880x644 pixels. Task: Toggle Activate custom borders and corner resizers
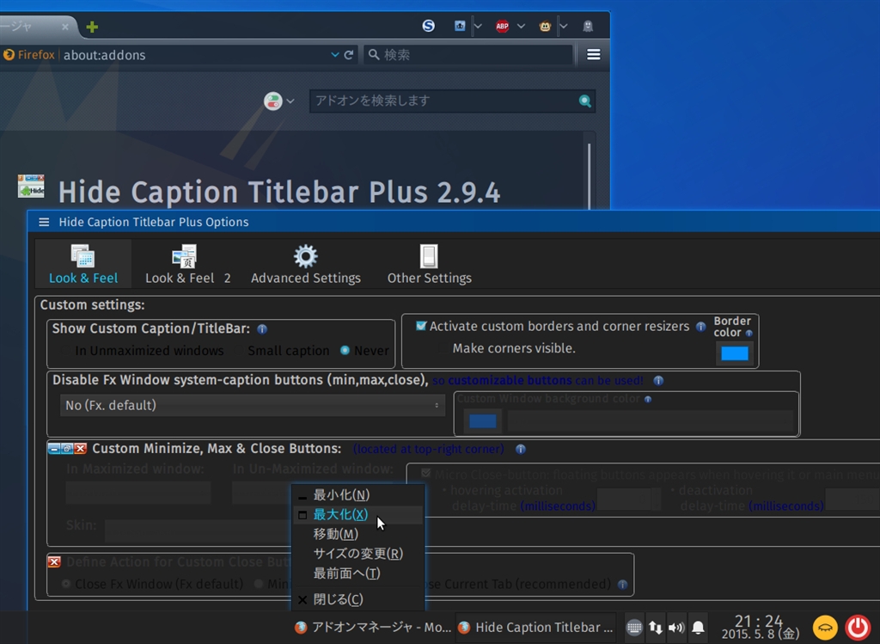(421, 326)
